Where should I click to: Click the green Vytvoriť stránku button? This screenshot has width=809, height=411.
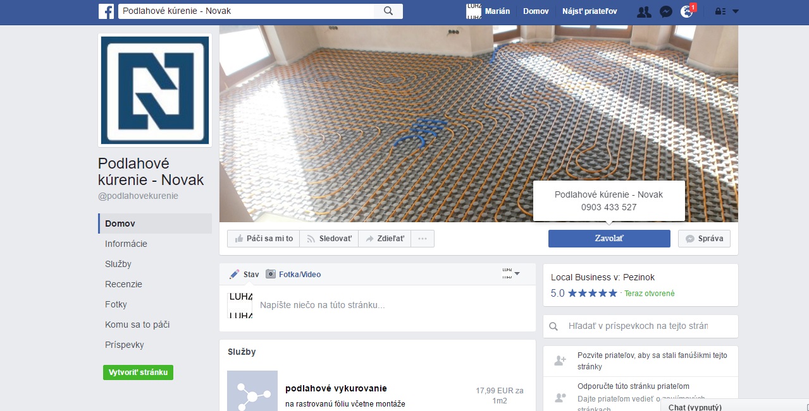point(138,372)
